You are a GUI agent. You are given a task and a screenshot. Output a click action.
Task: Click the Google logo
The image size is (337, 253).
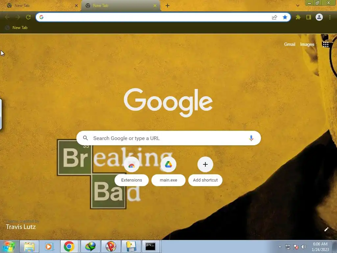click(x=168, y=102)
